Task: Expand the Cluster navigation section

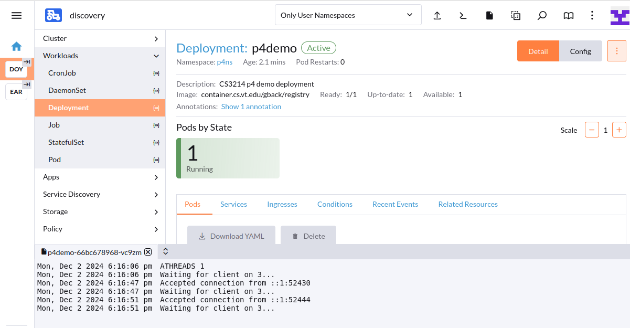Action: coord(100,38)
